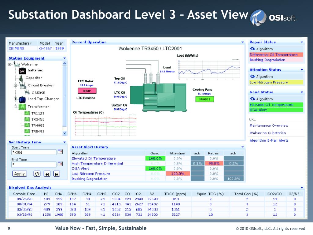313x235 pixels.
Task: Click the TR5493 transformer icon
Action: point(27,131)
